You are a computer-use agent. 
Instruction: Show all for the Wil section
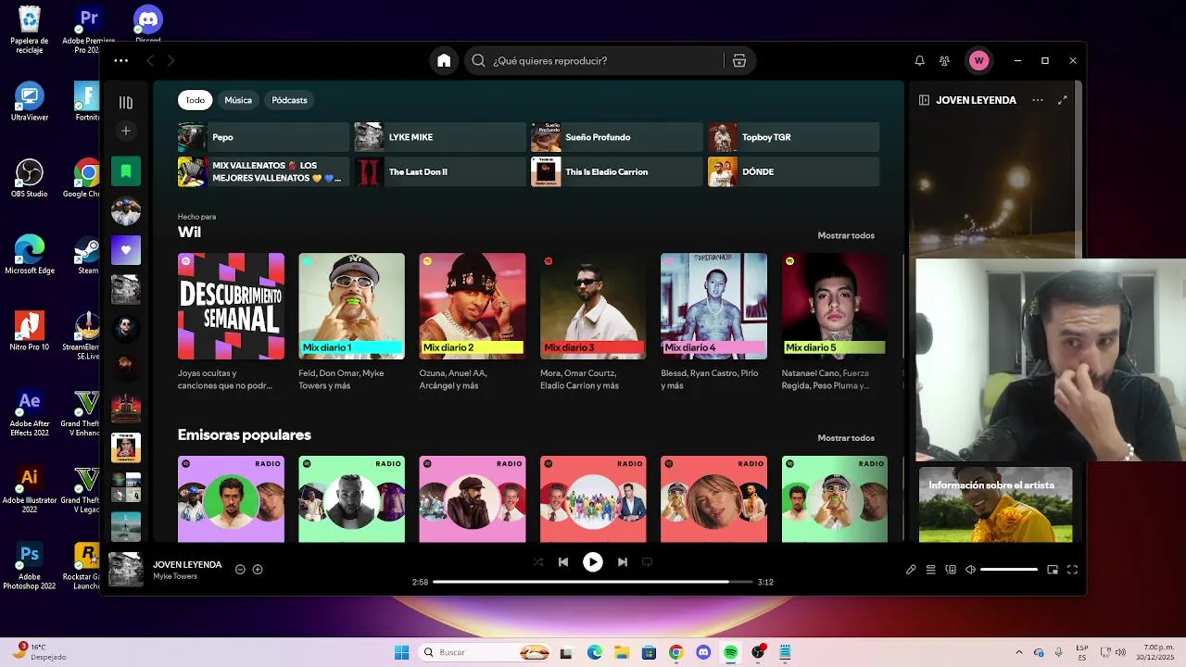[x=846, y=235]
